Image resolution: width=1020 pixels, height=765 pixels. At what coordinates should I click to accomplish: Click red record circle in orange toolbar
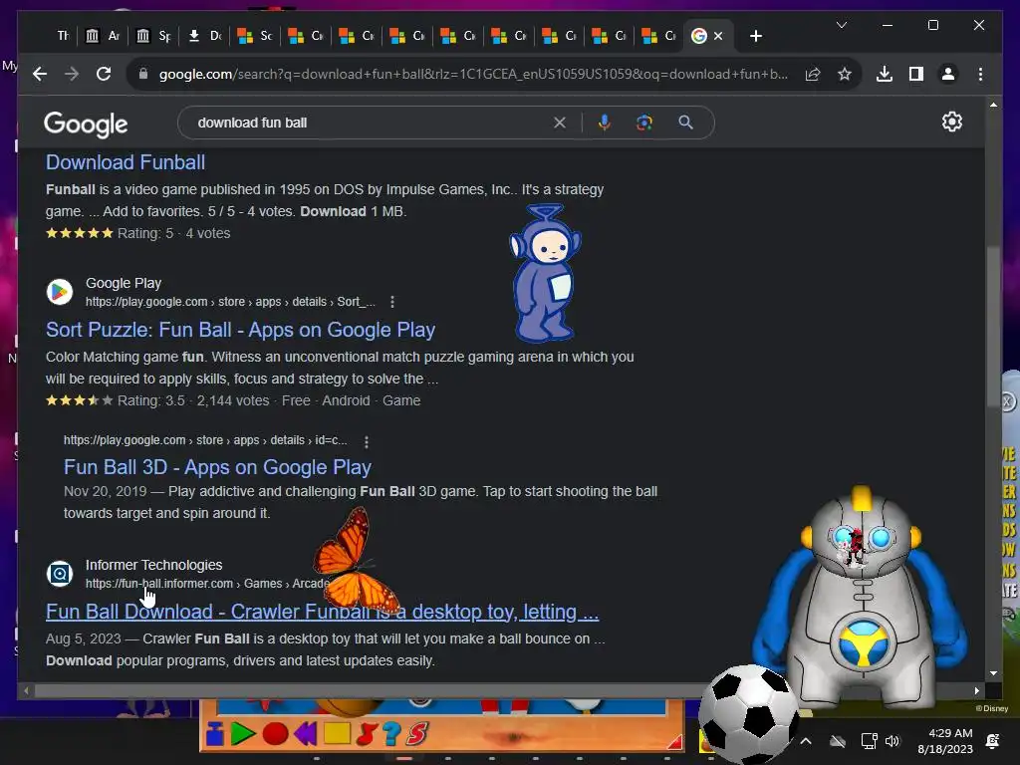pyautogui.click(x=275, y=734)
